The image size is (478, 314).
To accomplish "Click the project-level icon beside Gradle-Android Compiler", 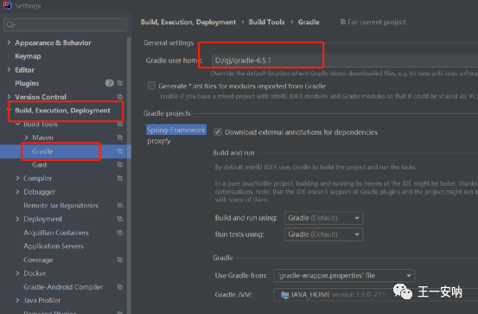I will click(x=120, y=287).
